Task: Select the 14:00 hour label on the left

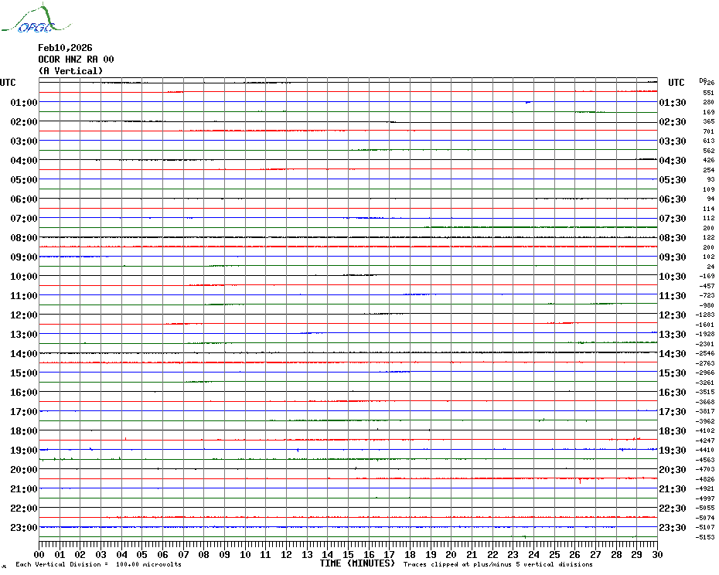Action: coord(24,354)
